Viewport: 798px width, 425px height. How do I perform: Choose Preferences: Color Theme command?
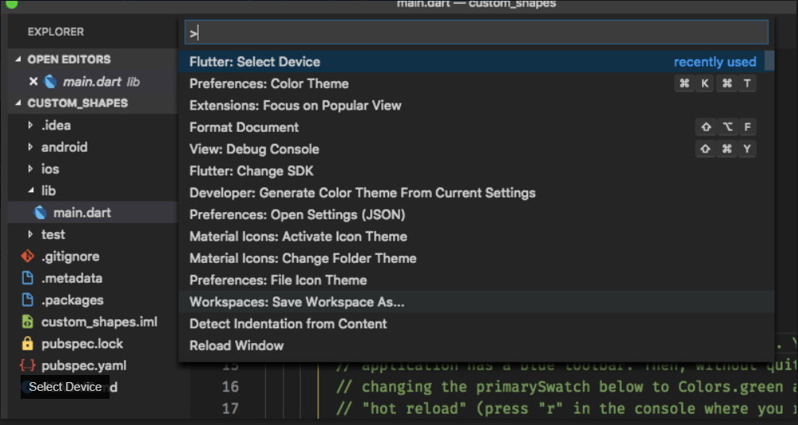476,83
